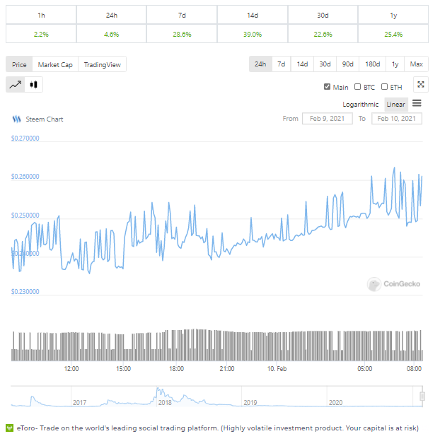Select the line chart view icon
The height and width of the screenshot is (441, 440).
15,85
